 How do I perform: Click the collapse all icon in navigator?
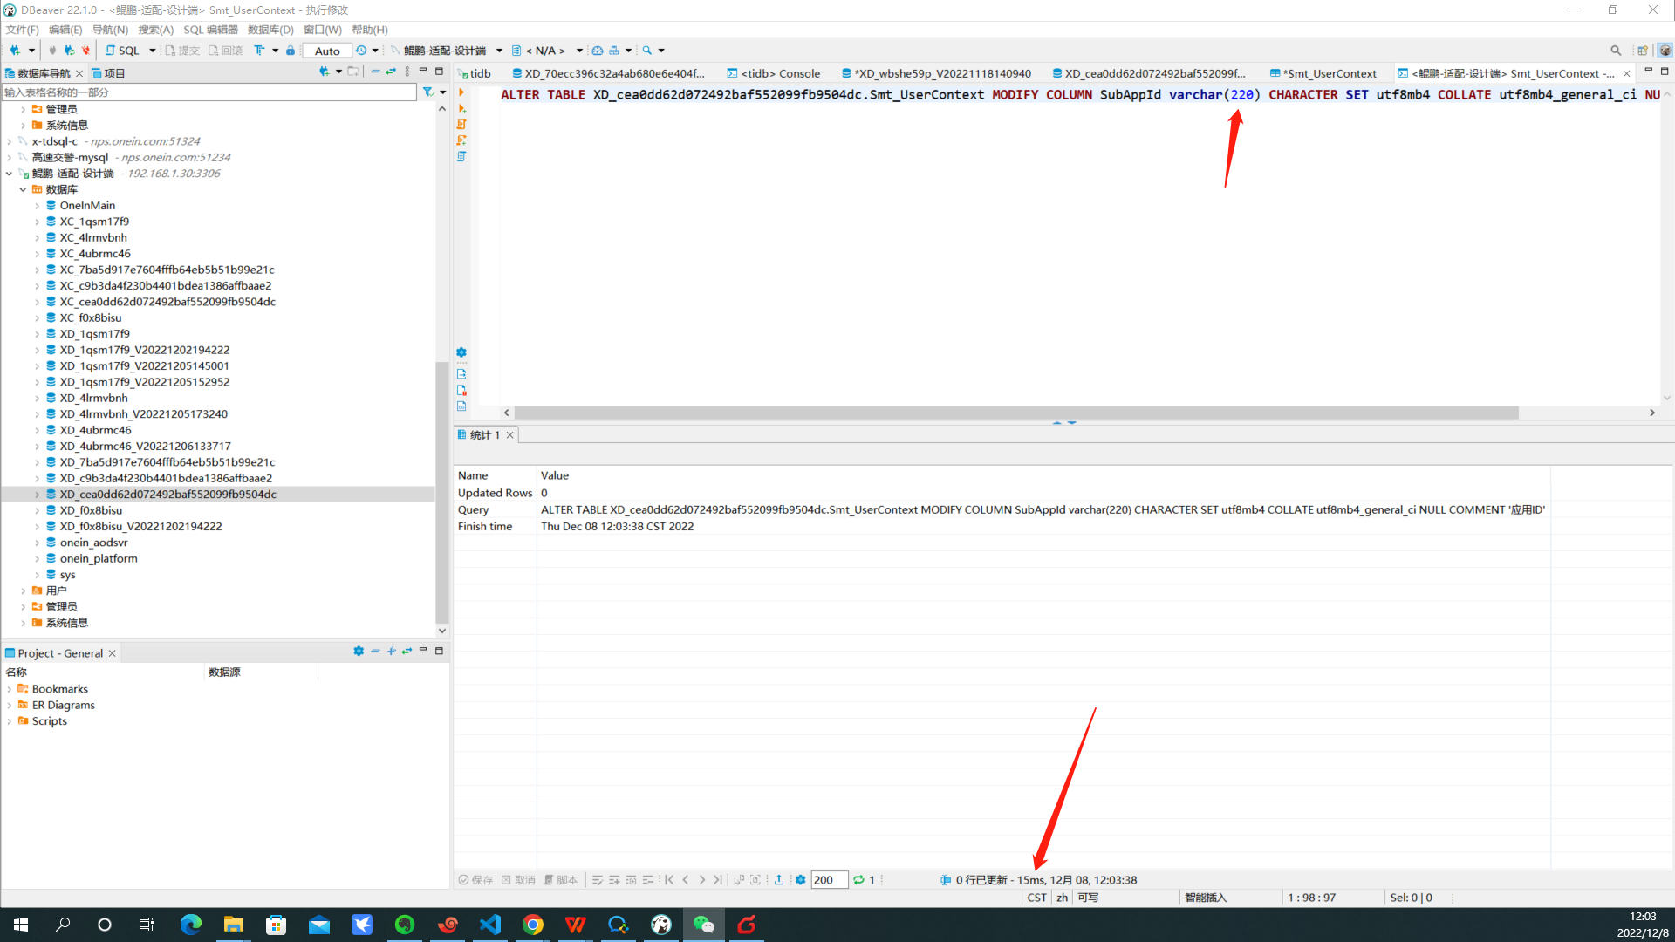click(x=375, y=72)
